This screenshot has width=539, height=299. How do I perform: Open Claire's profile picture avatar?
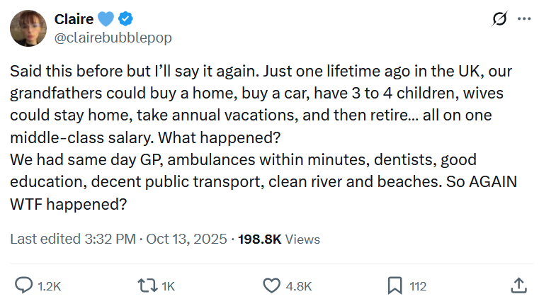pos(28,28)
